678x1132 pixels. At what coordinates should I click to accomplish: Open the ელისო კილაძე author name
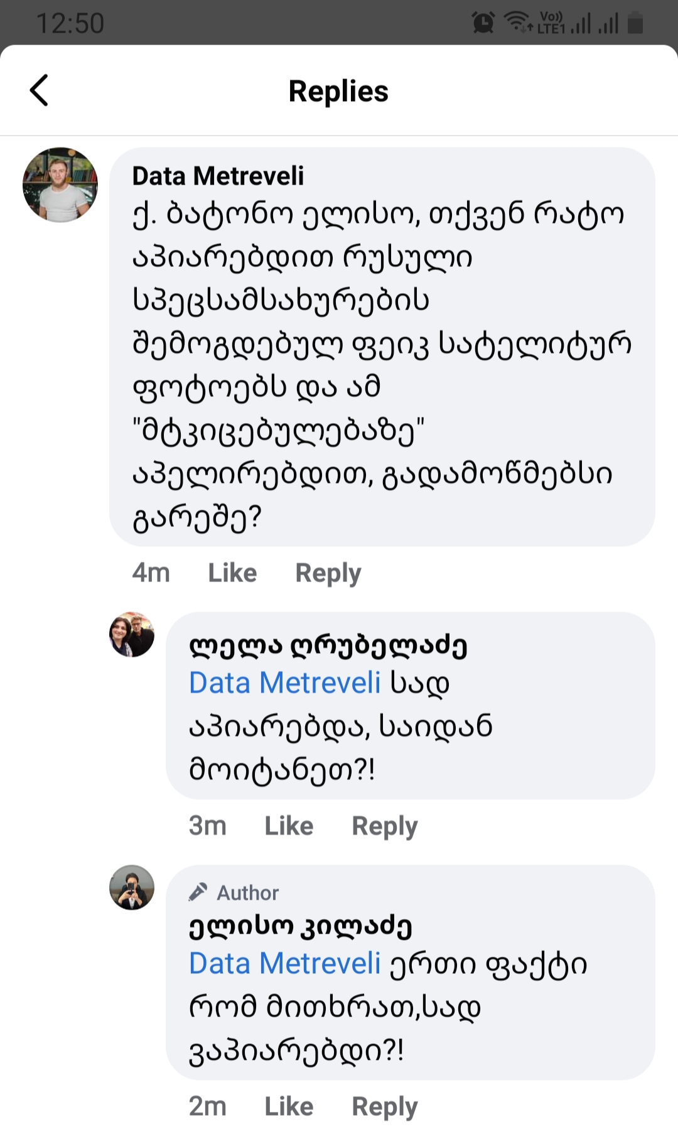point(301,926)
